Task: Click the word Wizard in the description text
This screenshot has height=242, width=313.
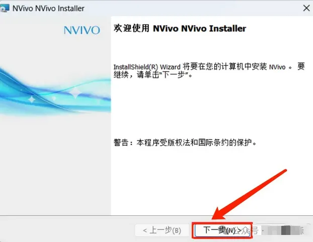Action: click(170, 67)
